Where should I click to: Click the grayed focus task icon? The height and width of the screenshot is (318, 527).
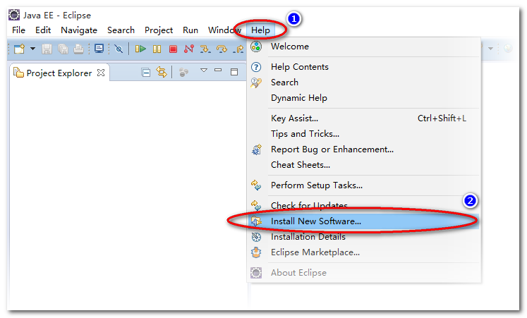coord(183,72)
